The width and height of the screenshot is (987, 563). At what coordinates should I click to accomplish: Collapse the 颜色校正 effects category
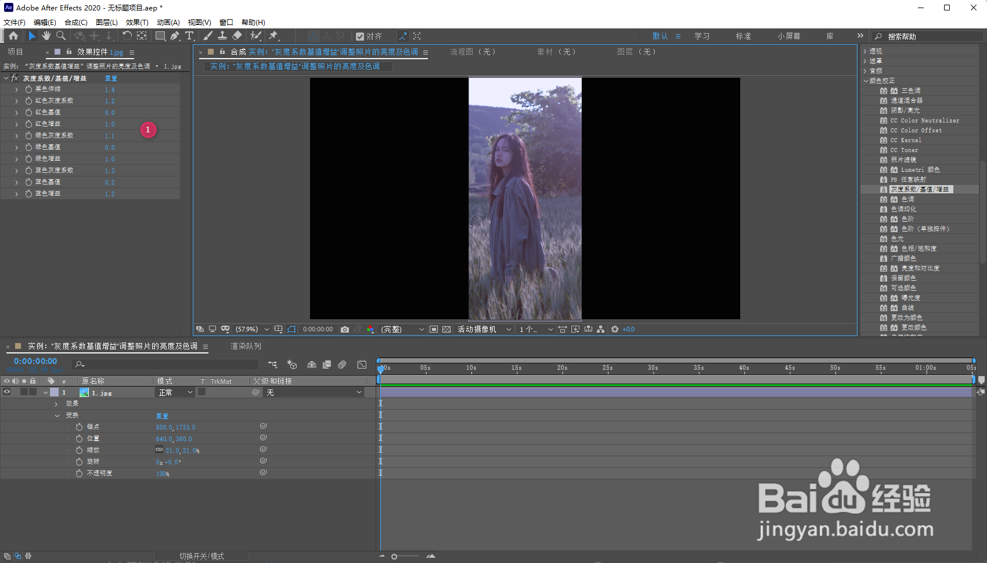(866, 81)
